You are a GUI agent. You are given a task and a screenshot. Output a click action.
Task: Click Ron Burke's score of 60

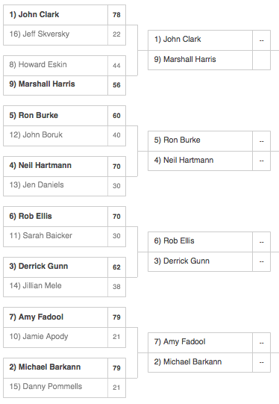coord(116,116)
